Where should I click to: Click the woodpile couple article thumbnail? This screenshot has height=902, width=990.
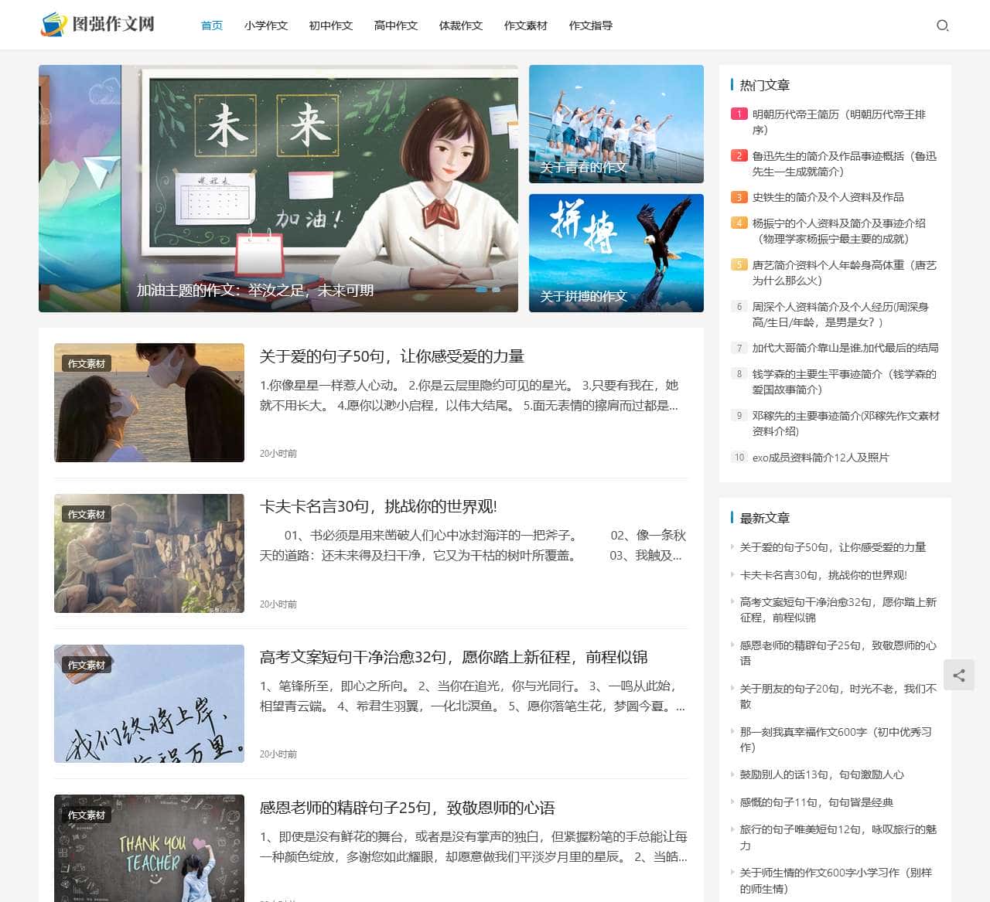click(149, 553)
